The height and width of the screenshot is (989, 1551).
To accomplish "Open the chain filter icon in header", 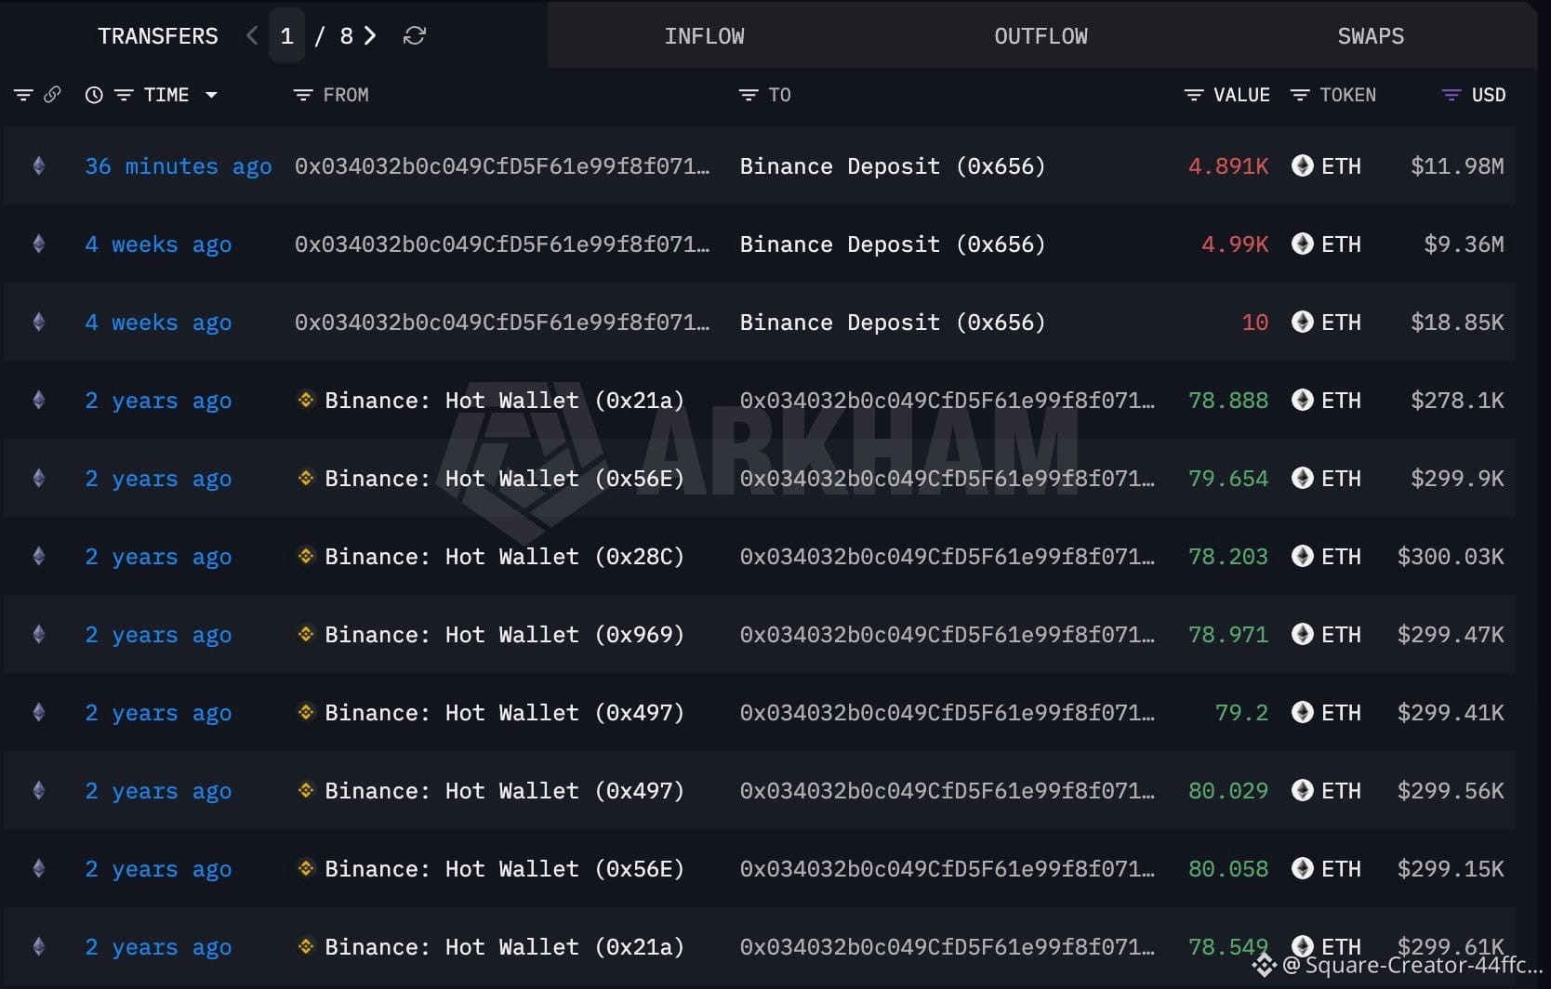I will (x=23, y=95).
